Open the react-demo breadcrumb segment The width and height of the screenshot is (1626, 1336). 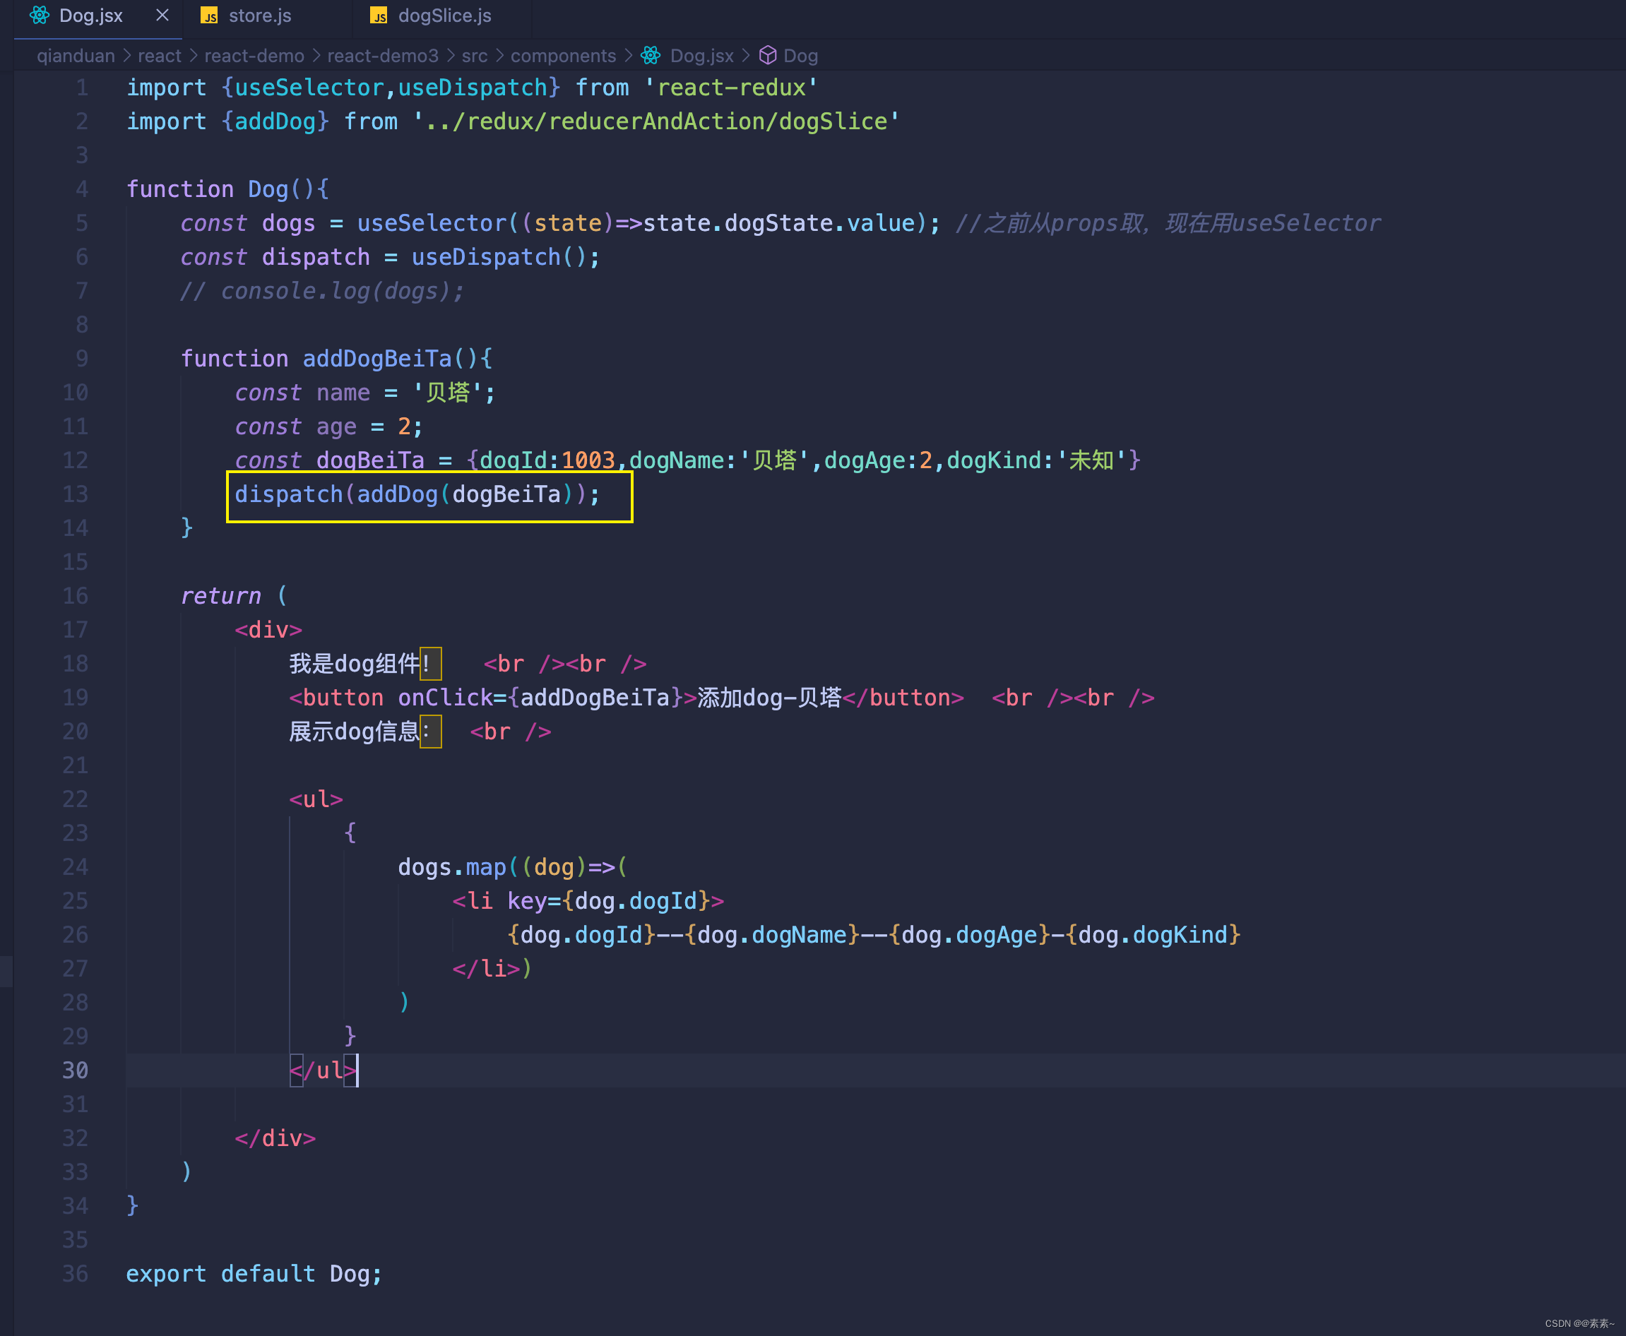tap(254, 55)
